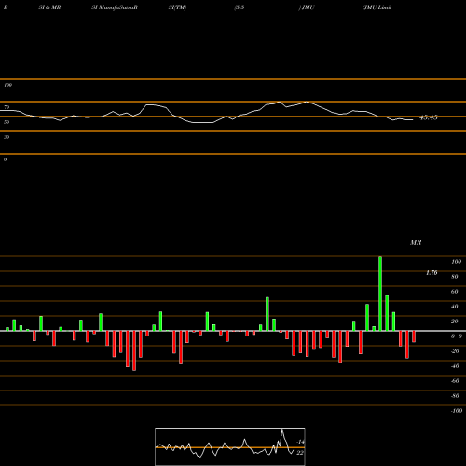Click the 0 level label below the RSI panel
The image size is (466, 466).
pos(5,159)
